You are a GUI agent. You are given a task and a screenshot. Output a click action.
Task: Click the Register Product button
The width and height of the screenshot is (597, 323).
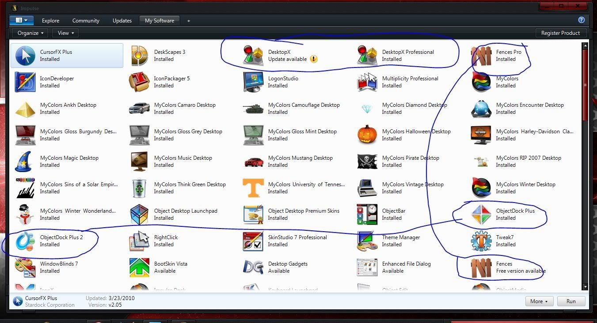561,33
